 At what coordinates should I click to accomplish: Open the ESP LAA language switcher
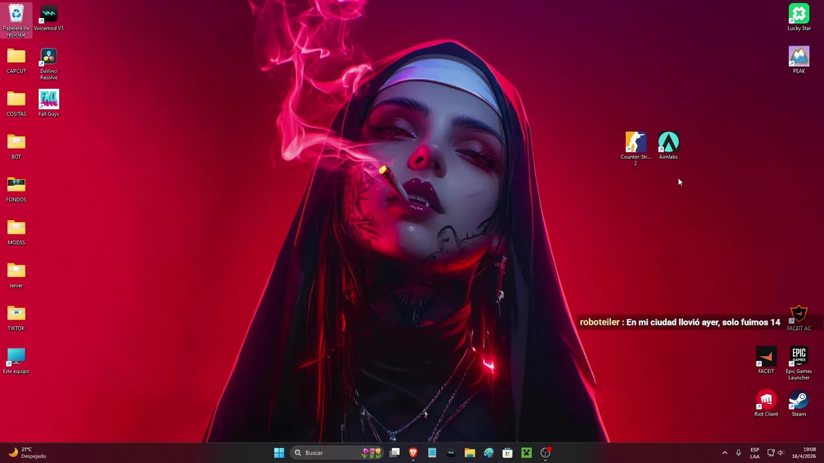[754, 453]
